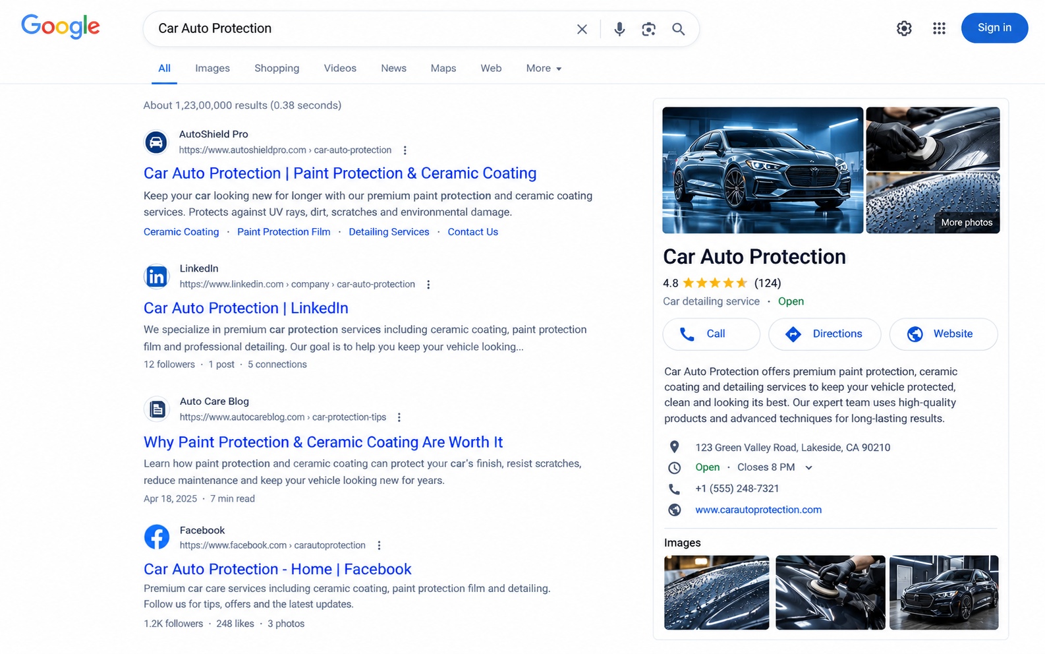This screenshot has height=654, width=1045.
Task: Open the settings gear
Action: pos(904,28)
